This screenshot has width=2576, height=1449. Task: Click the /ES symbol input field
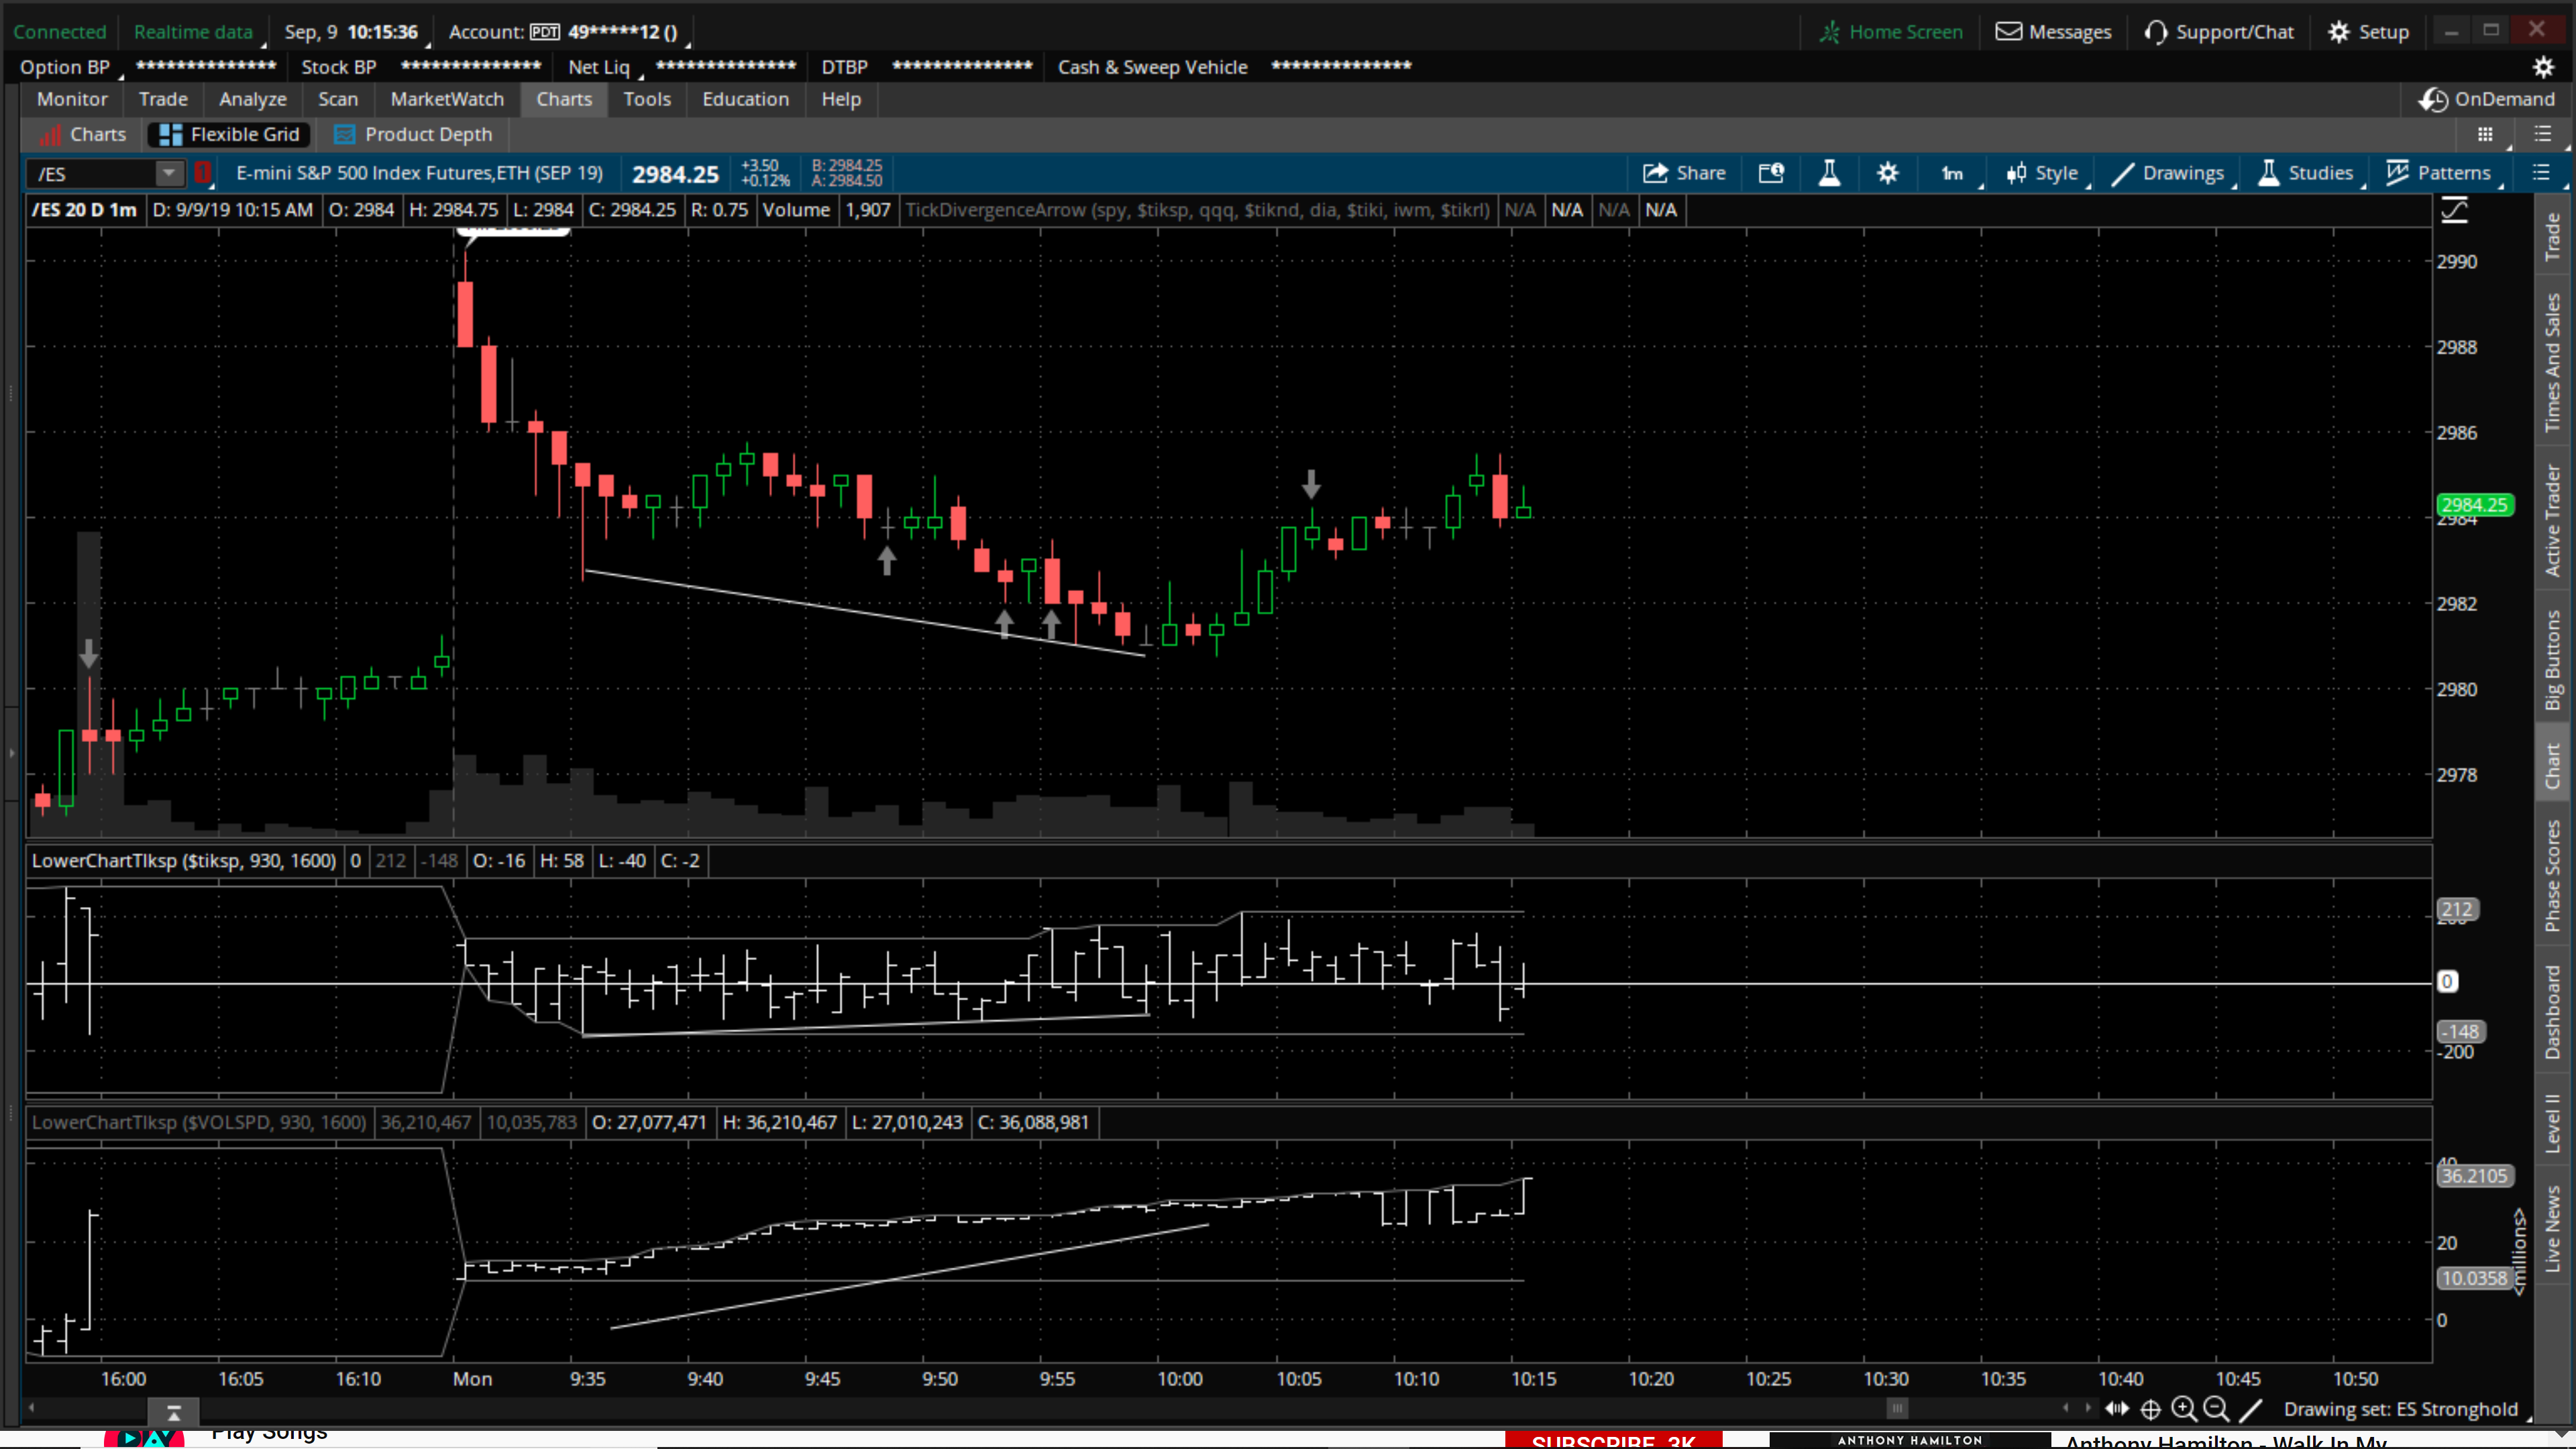point(92,173)
